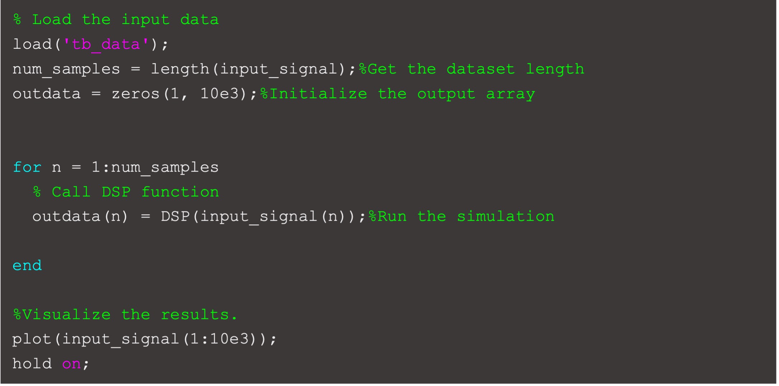Click the 'Load the input data' comment
This screenshot has height=386, width=779.
tap(116, 20)
